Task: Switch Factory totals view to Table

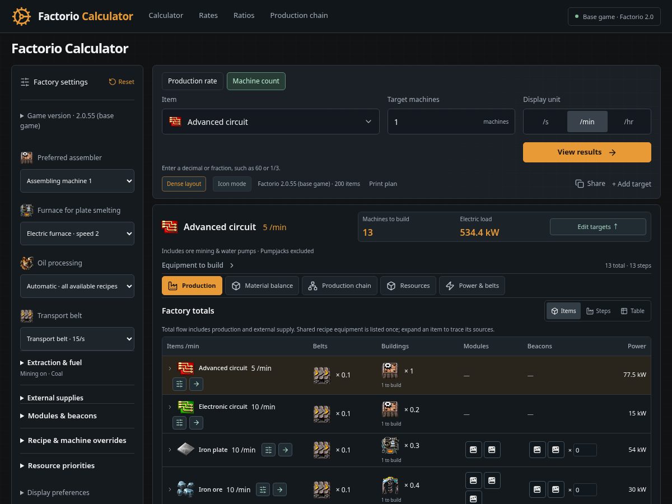Action: pyautogui.click(x=633, y=311)
